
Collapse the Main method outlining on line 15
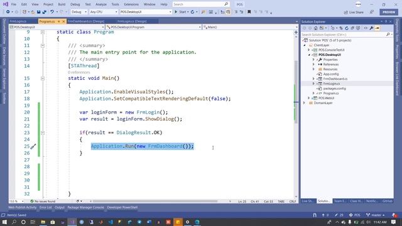[43, 78]
